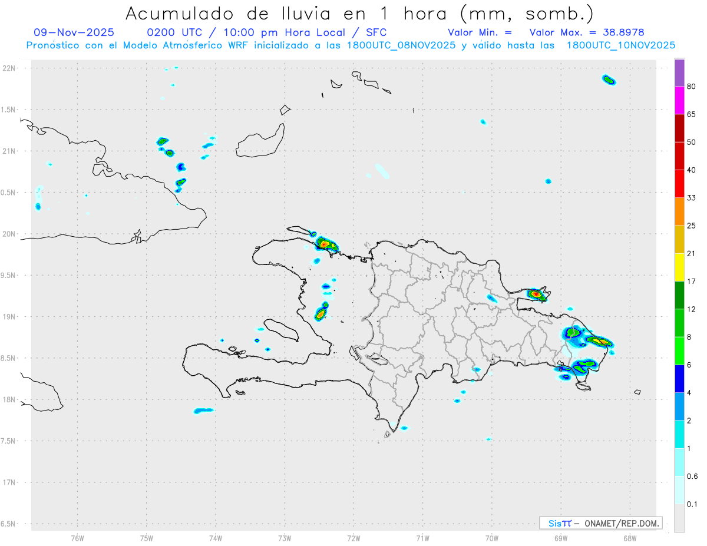Click the longitude label "71W"
Image resolution: width=707 pixels, height=546 pixels.
click(x=422, y=538)
